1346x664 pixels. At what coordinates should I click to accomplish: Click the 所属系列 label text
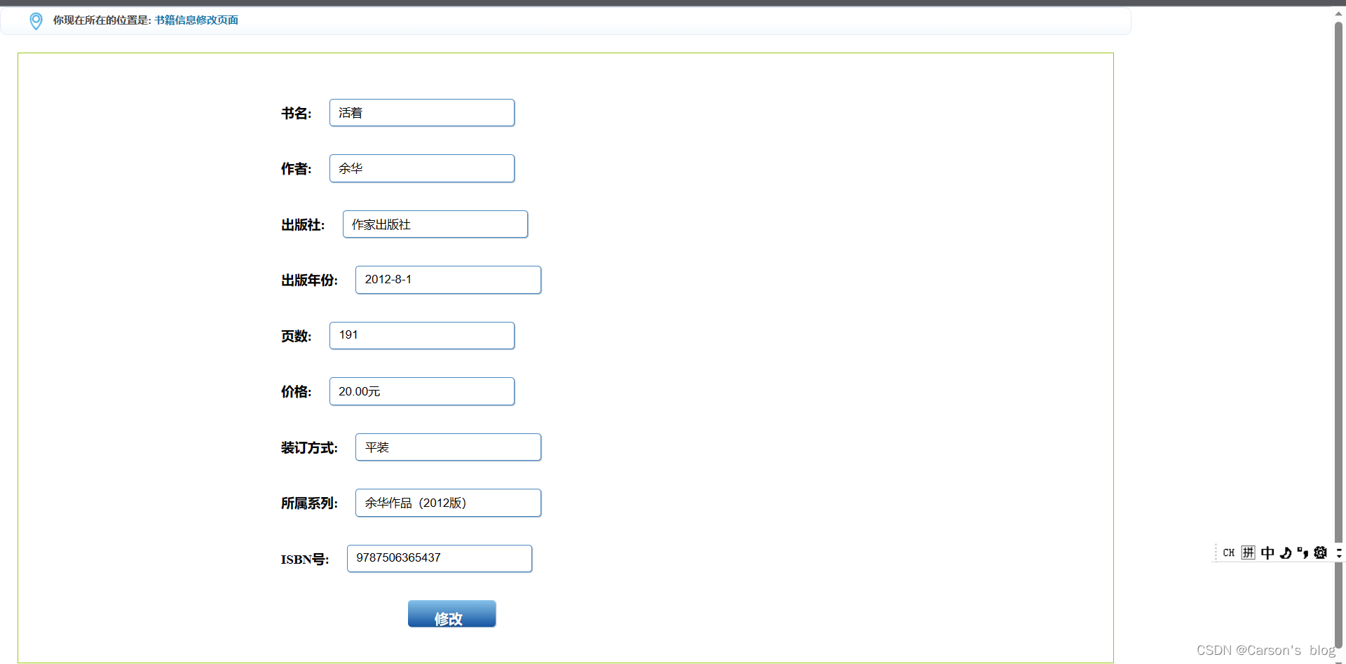pyautogui.click(x=309, y=503)
